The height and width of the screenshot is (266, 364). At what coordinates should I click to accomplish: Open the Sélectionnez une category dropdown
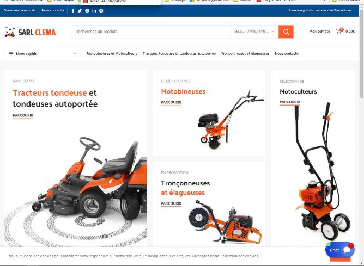point(254,32)
